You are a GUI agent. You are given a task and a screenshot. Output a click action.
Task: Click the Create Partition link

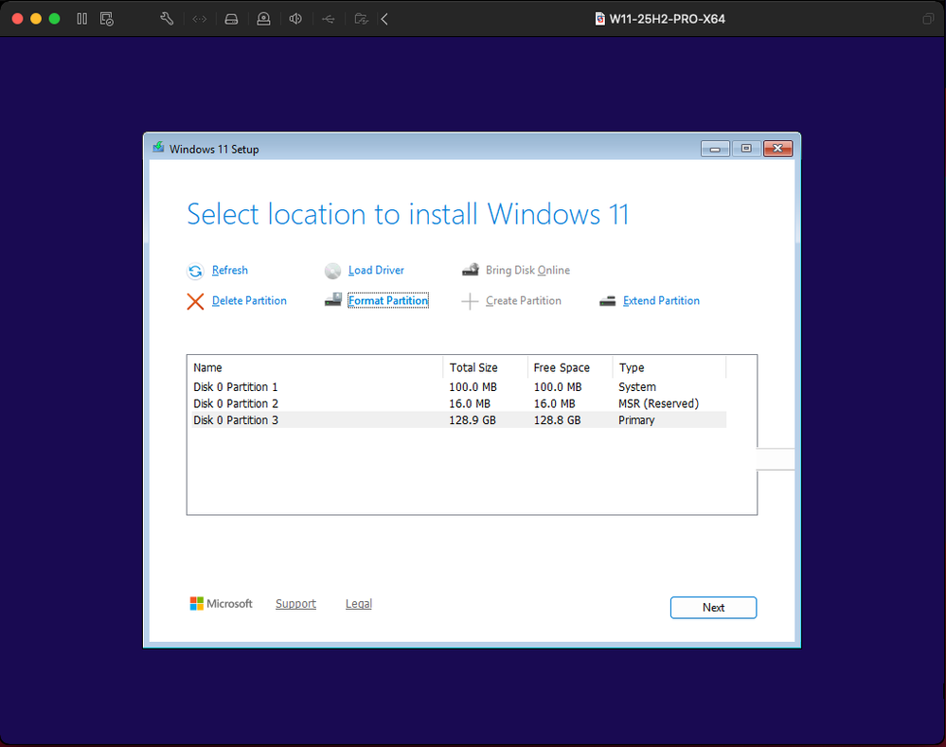click(523, 300)
